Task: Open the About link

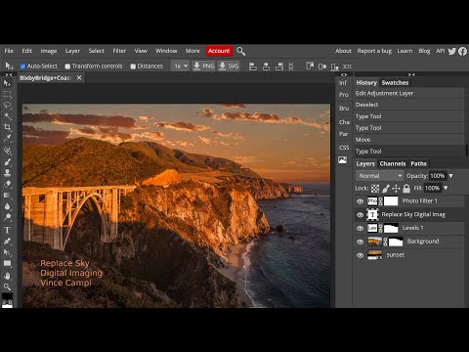Action: click(343, 51)
